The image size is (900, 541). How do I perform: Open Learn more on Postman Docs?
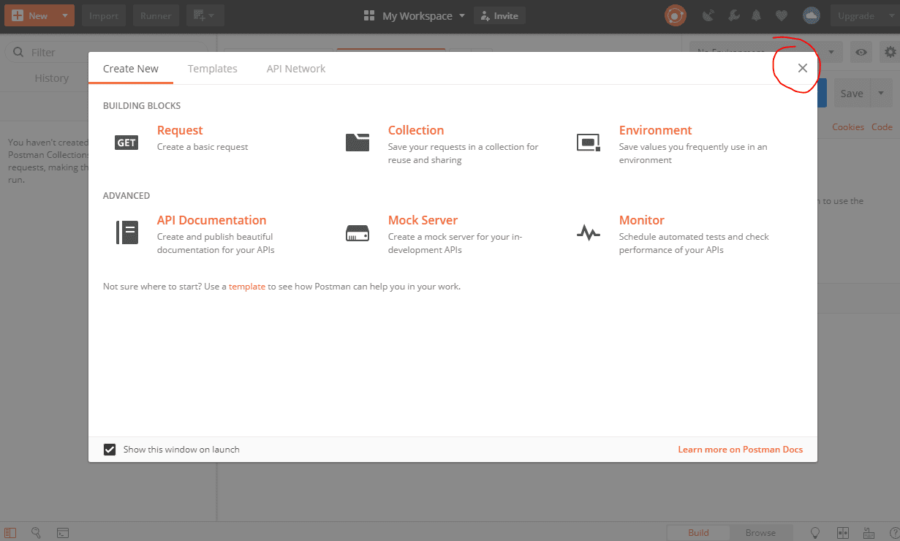pyautogui.click(x=740, y=450)
